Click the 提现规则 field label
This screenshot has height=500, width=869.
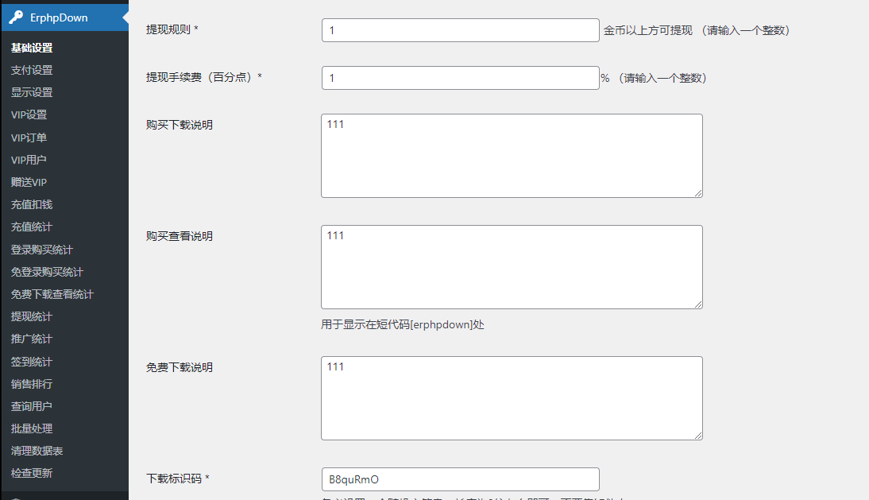click(x=172, y=29)
